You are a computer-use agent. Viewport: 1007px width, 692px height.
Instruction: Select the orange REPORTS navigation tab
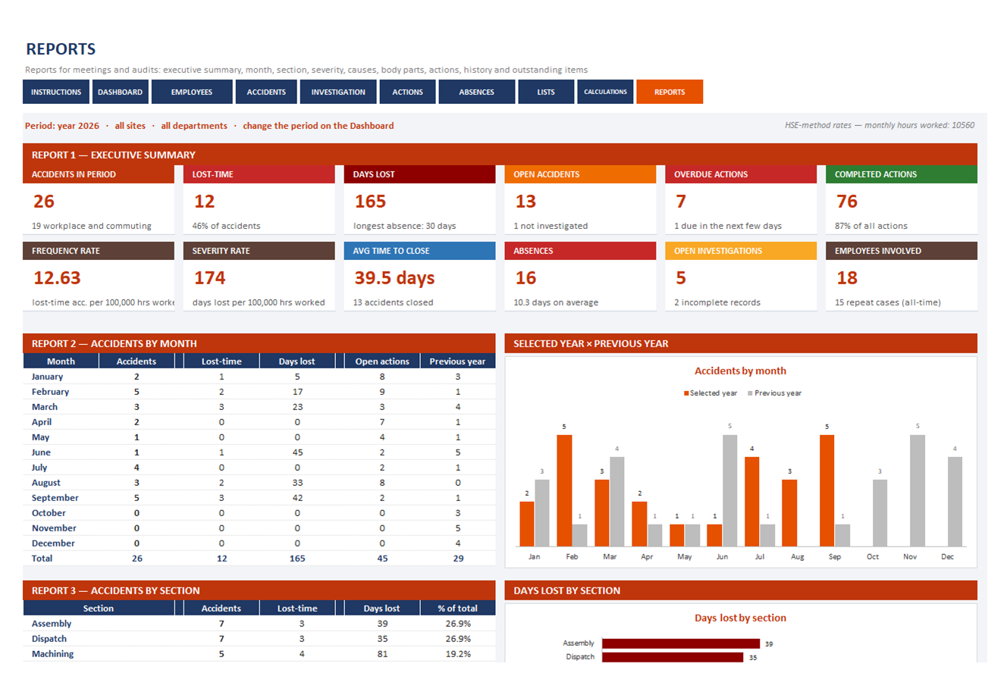tap(670, 92)
